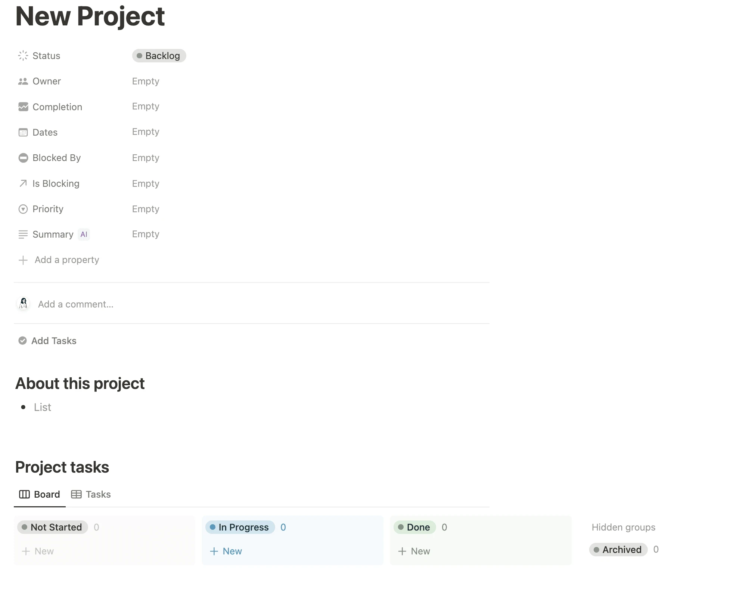Click the Add a comment input field
Image resolution: width=740 pixels, height=606 pixels.
(75, 304)
